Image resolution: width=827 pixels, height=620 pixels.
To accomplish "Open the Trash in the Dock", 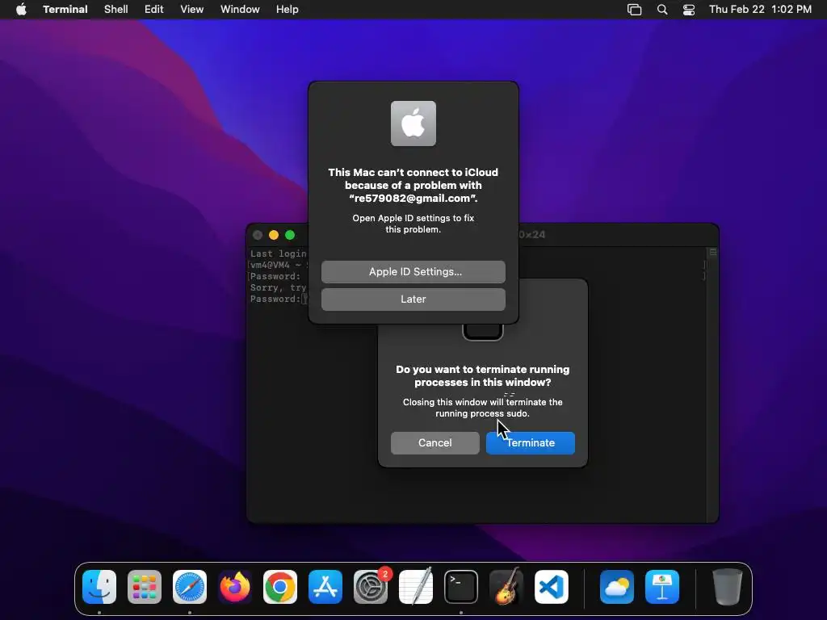I will pos(728,587).
